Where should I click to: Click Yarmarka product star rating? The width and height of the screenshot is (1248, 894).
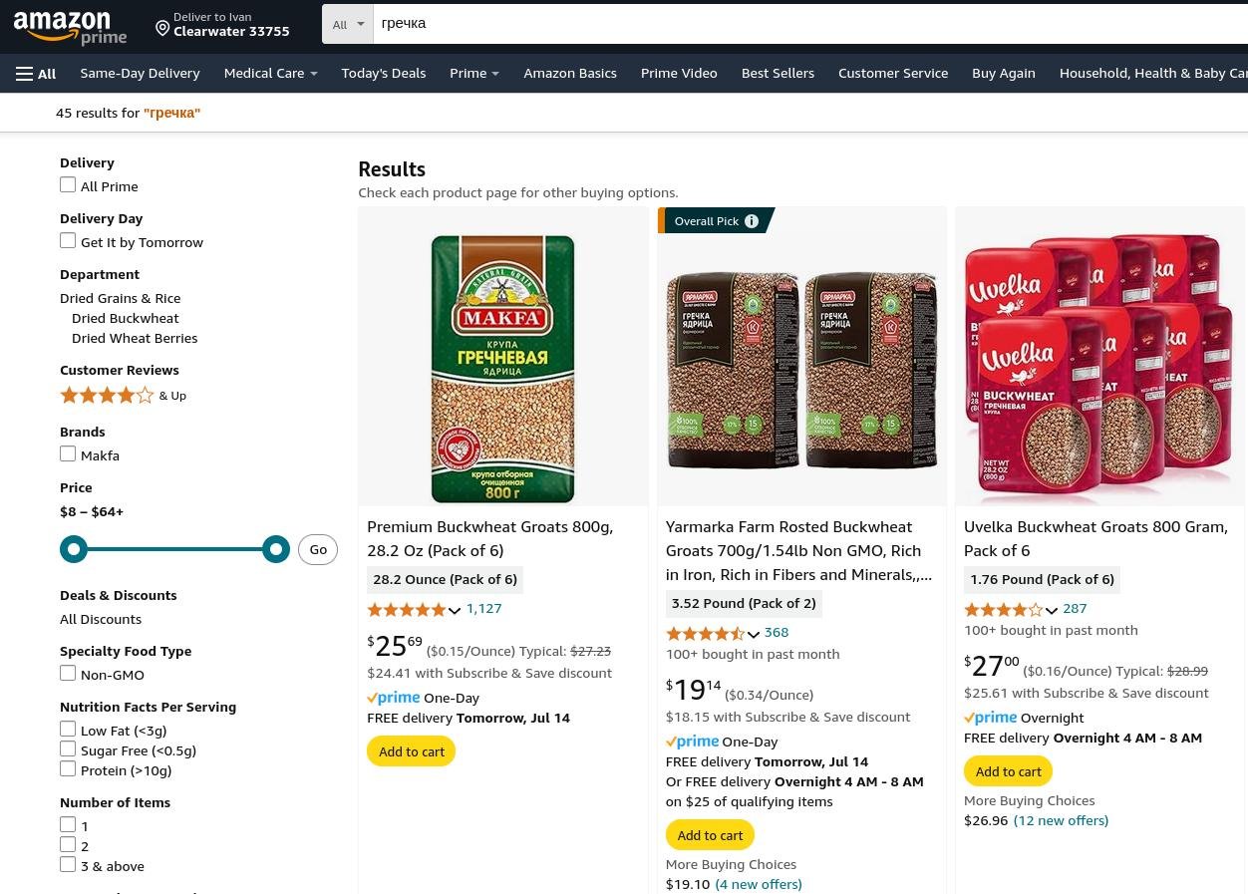[x=705, y=634]
